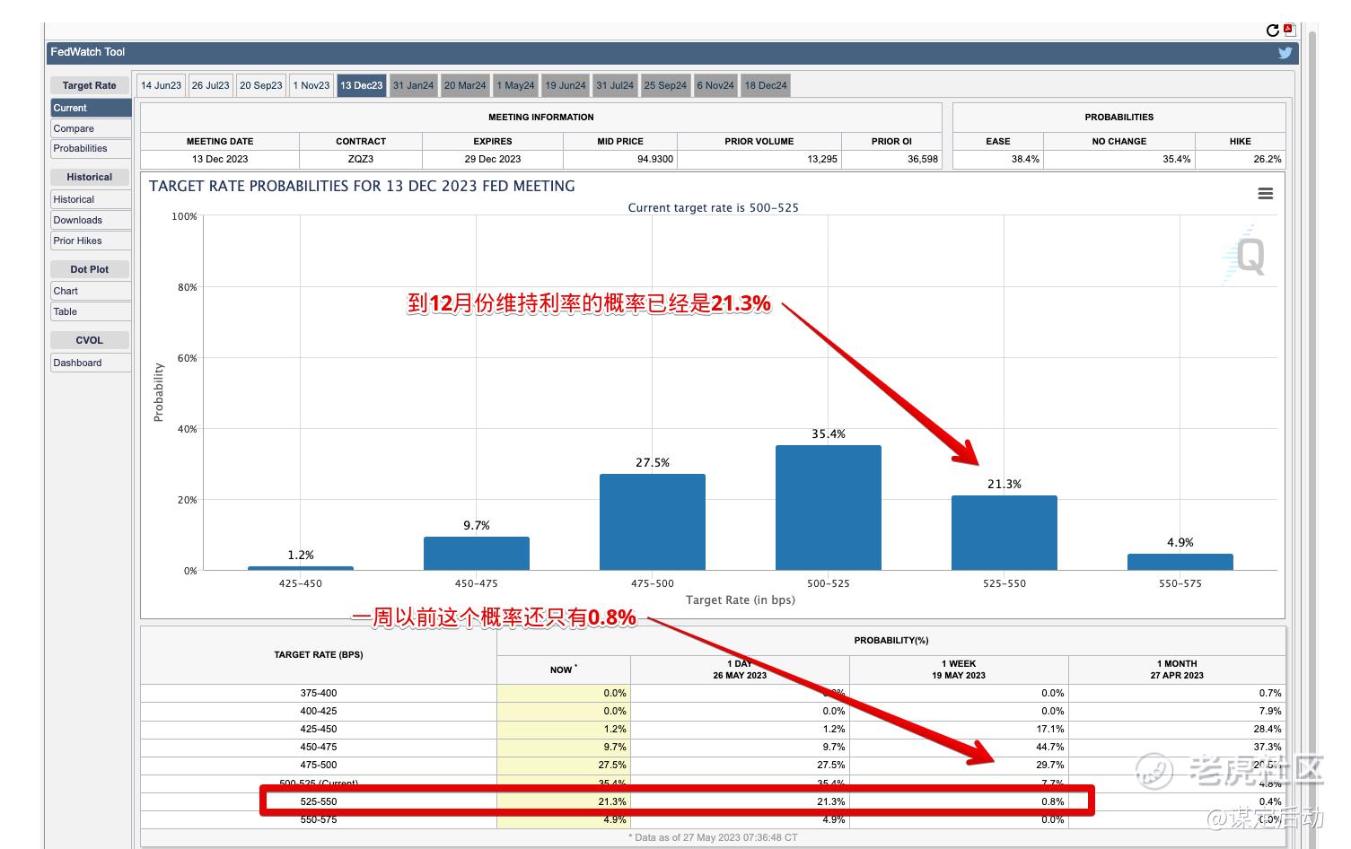Click the 475-500 bar labeled 27.5%
Image resolution: width=1351 pixels, height=849 pixels.
click(x=653, y=522)
